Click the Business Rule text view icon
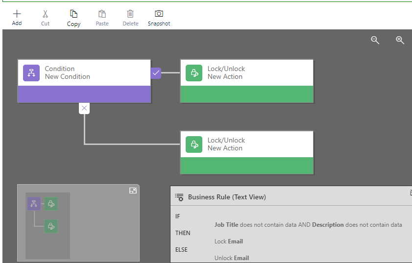The height and width of the screenshot is (263, 412). [x=179, y=197]
